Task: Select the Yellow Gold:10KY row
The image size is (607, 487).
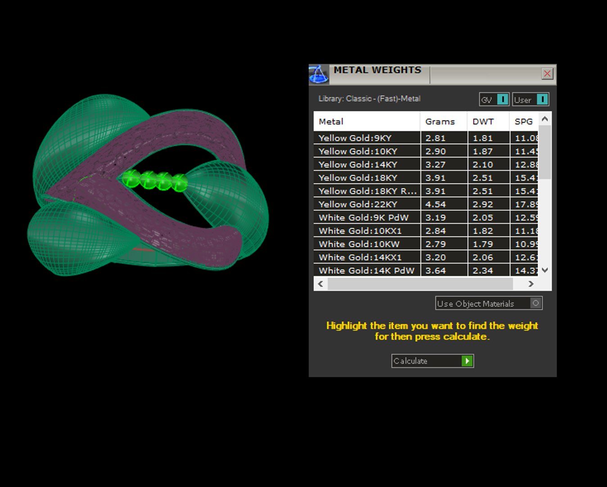Action: pyautogui.click(x=426, y=151)
